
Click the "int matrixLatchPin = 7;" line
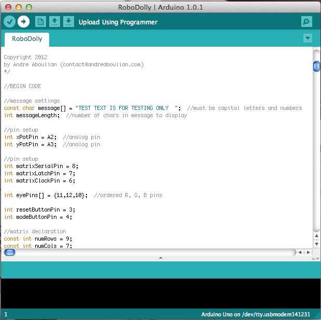point(39,174)
